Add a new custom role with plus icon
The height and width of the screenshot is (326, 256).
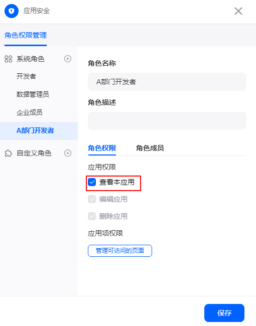point(68,153)
